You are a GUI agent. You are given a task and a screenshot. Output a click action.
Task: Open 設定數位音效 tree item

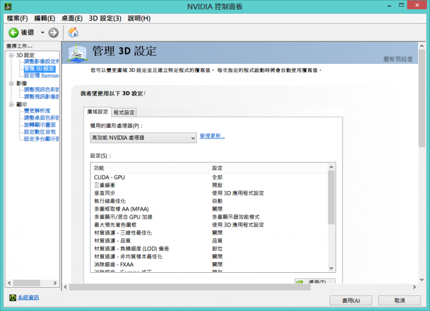pyautogui.click(x=40, y=132)
